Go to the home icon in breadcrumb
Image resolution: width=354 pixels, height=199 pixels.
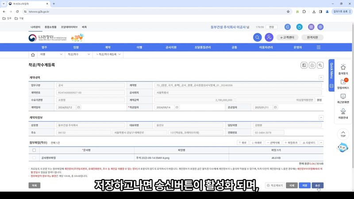pyautogui.click(x=33, y=54)
